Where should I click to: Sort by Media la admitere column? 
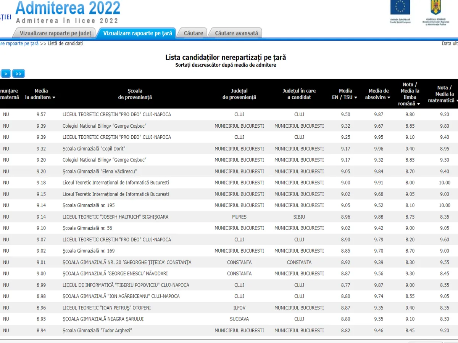coord(41,94)
